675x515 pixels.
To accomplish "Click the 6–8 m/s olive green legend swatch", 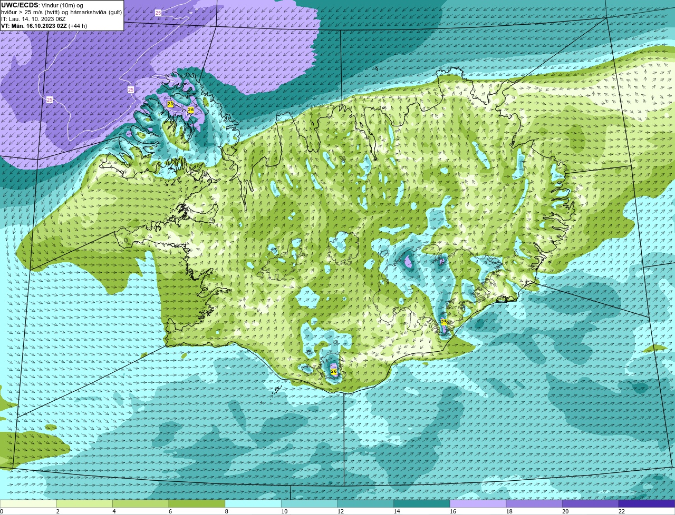I will pos(197,503).
